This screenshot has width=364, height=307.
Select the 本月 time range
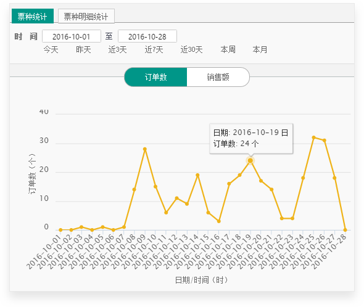[260, 49]
